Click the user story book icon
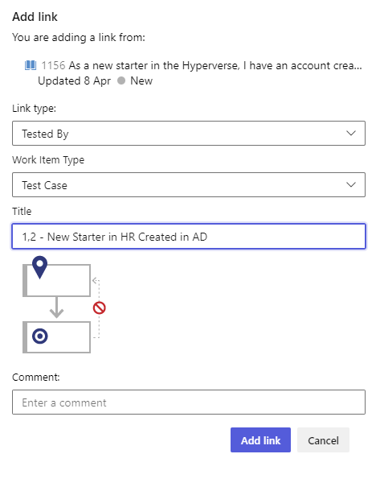380x487 pixels. tap(31, 65)
